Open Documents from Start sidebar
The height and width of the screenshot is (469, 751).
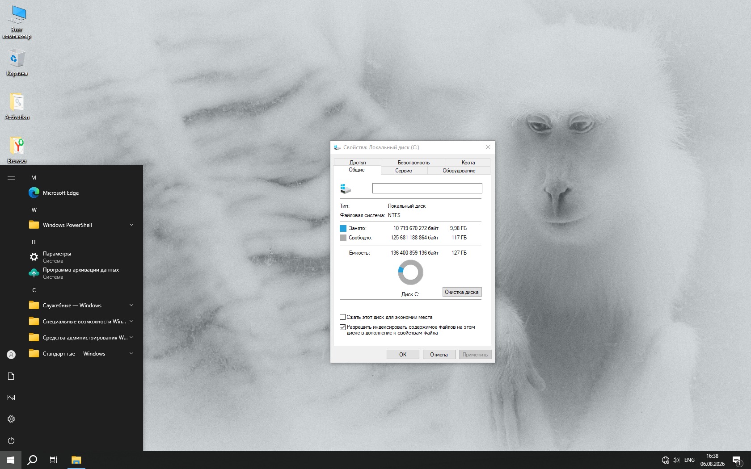(11, 376)
